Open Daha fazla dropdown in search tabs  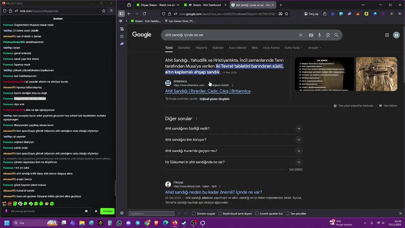click(x=293, y=48)
